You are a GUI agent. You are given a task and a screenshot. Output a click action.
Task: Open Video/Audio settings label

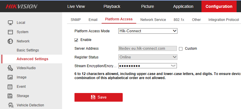tap(26, 68)
